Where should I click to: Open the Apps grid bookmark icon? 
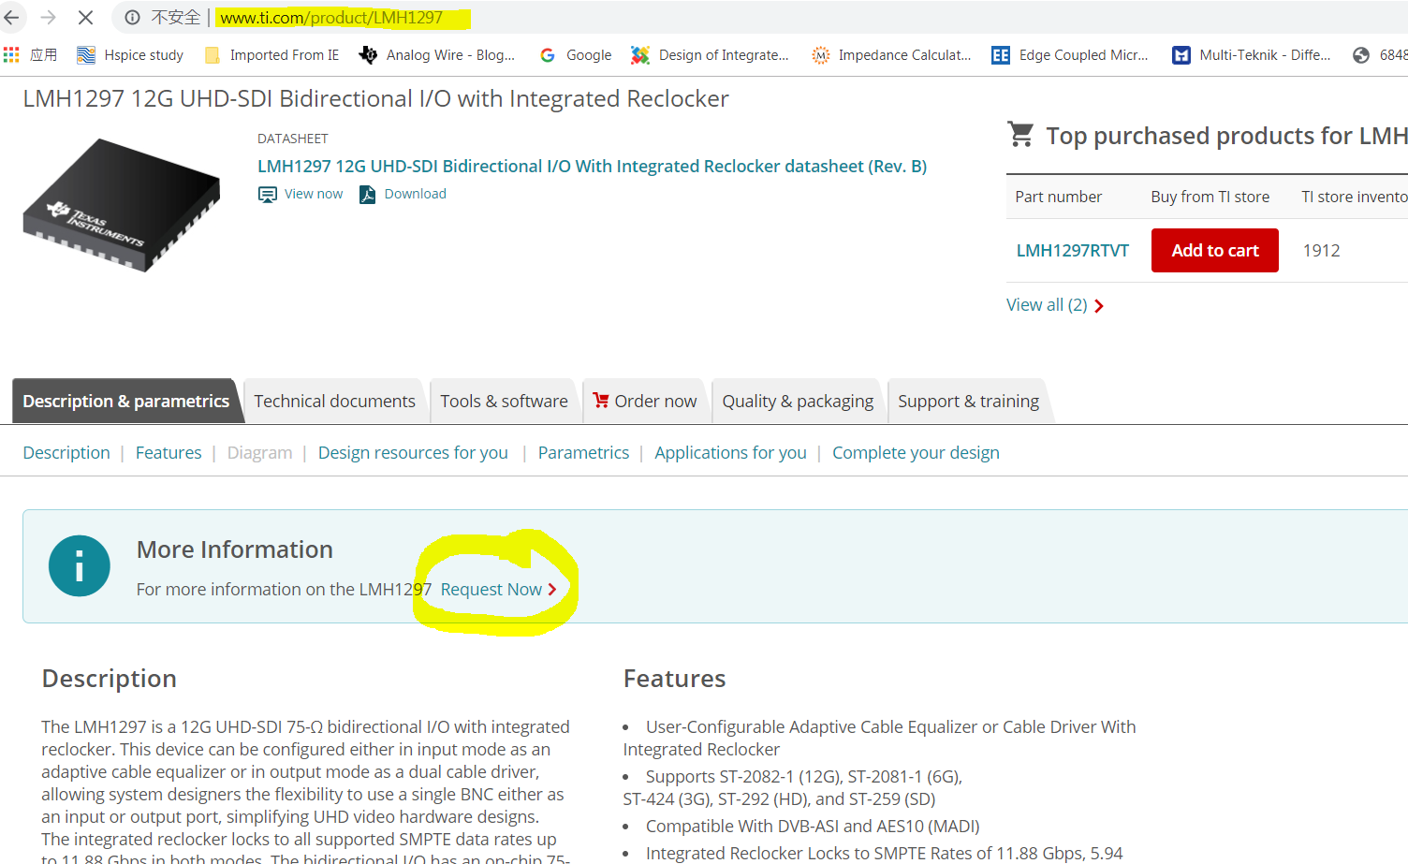pos(11,55)
